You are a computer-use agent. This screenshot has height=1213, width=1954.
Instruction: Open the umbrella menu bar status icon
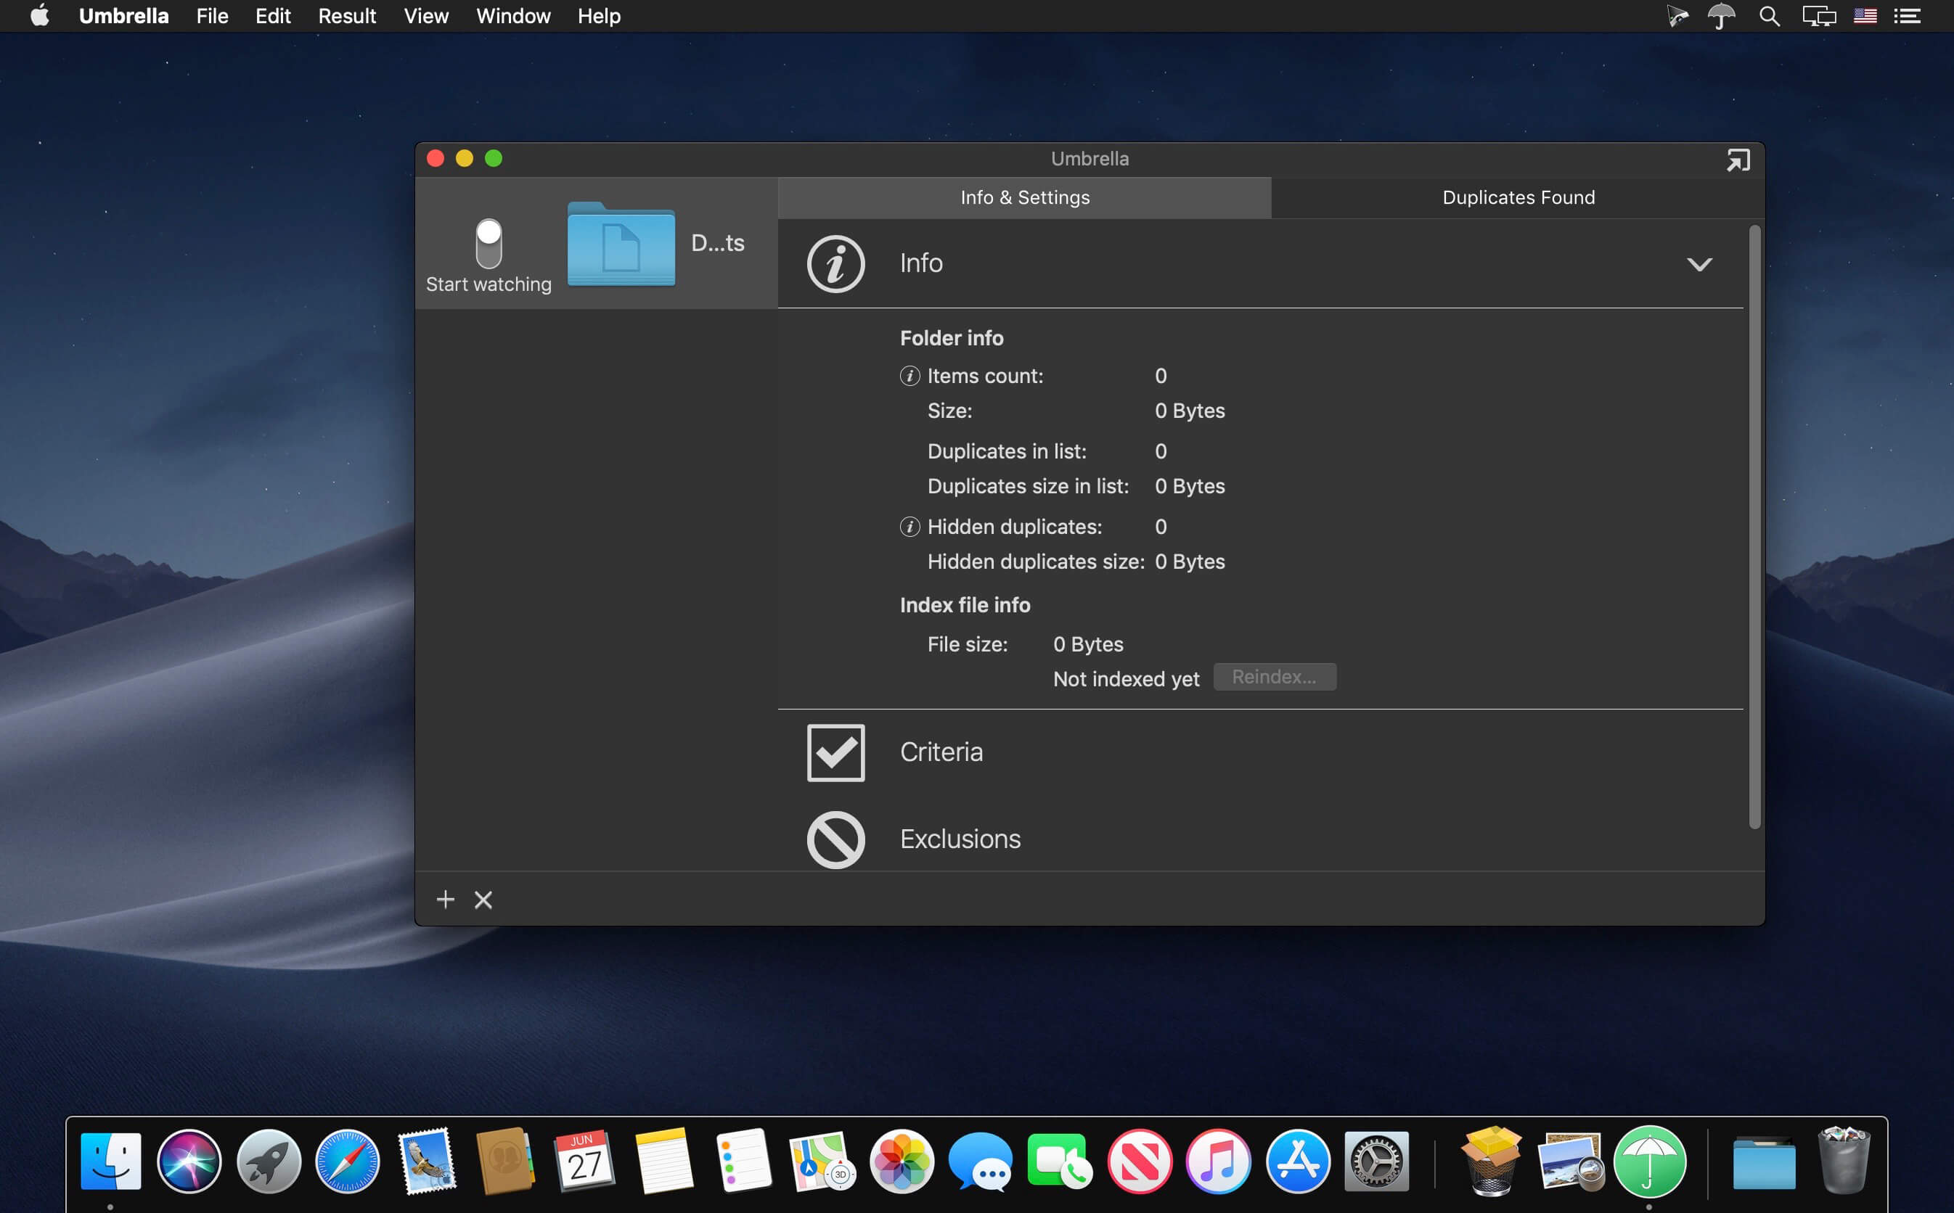[1721, 16]
